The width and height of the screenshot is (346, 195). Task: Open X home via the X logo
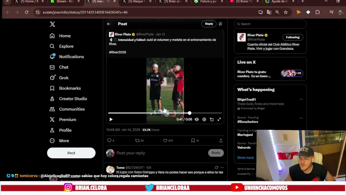(52, 24)
